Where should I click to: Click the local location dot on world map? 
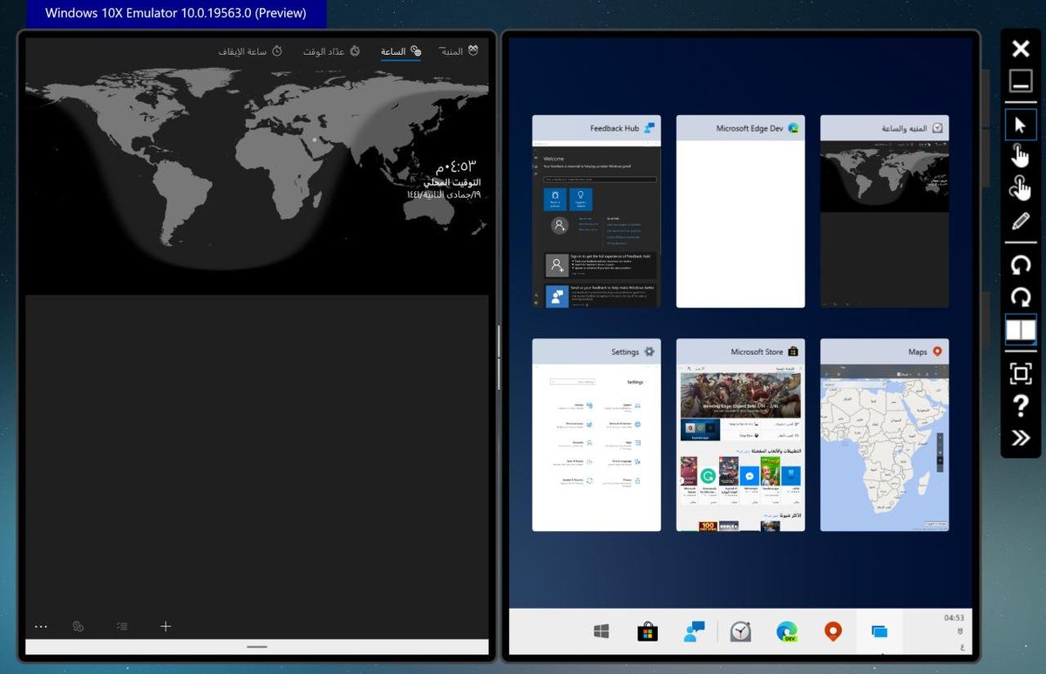pos(315,140)
